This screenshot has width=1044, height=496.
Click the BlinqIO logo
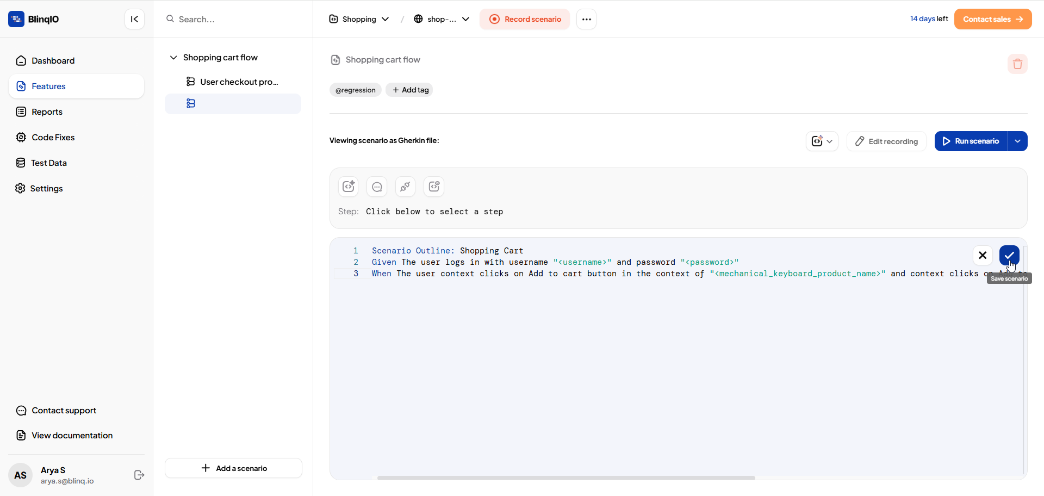[x=34, y=19]
